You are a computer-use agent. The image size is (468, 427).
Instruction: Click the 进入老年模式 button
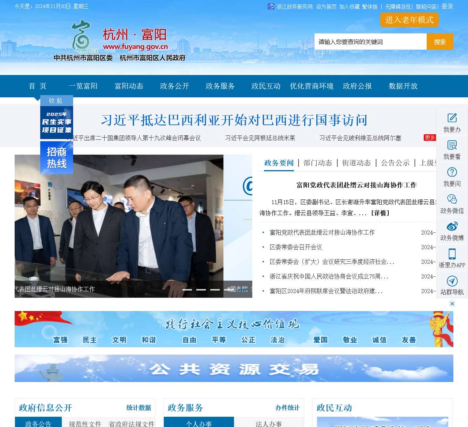[x=409, y=20]
